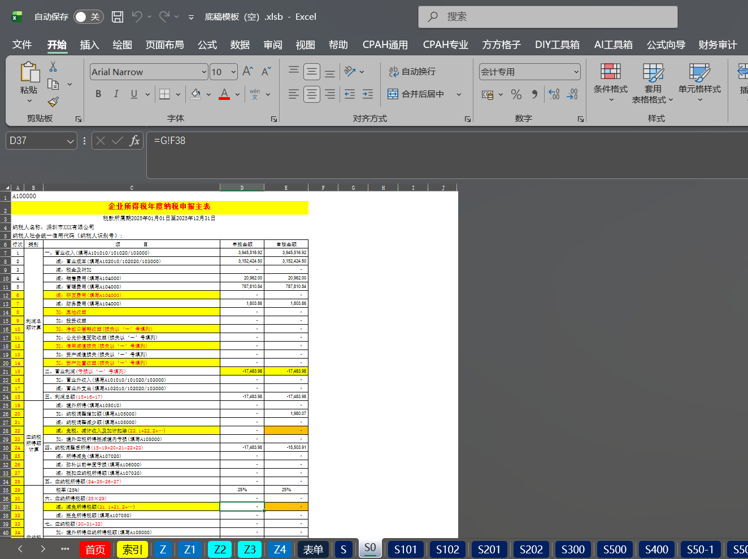Click the Format Painter brush icon
Image resolution: width=748 pixels, height=559 pixels.
pos(53,102)
